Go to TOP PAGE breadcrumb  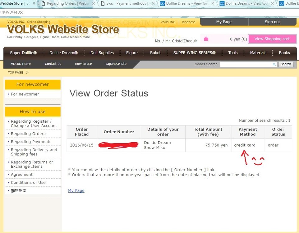[16, 72]
